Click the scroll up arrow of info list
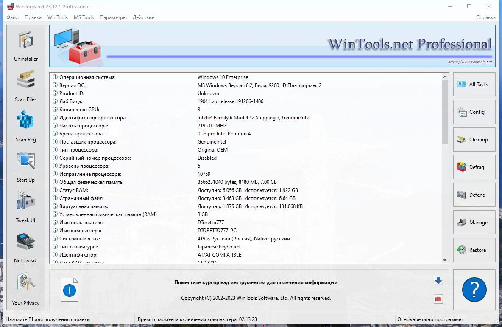 pos(445,77)
